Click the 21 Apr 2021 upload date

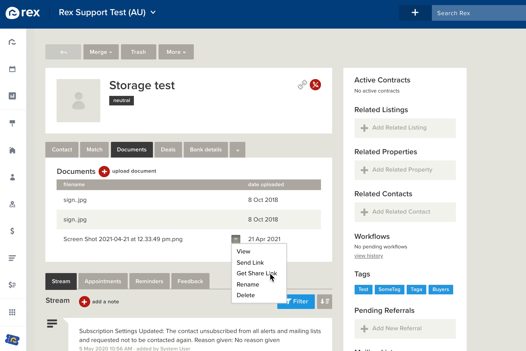(264, 239)
